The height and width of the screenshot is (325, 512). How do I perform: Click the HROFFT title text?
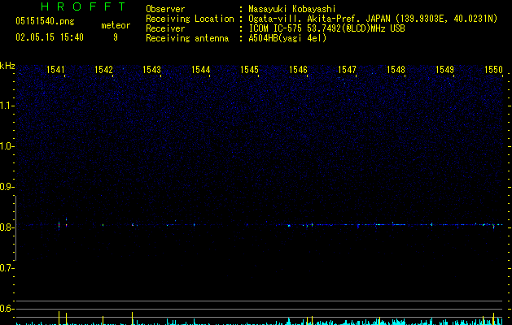point(83,6)
